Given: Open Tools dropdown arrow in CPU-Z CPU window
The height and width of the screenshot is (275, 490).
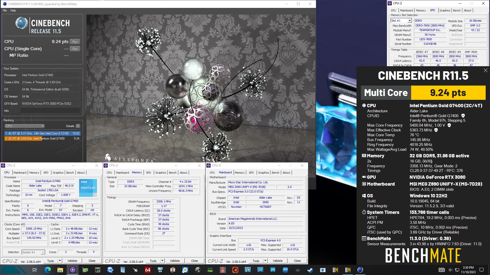Looking at the screenshot, I should click(60, 261).
